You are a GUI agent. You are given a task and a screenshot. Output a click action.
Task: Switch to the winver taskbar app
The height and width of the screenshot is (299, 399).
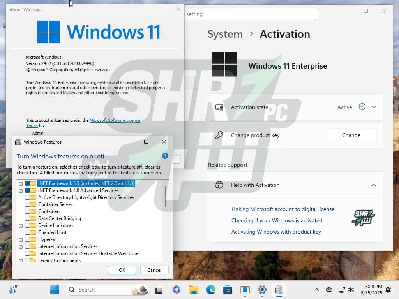245,290
